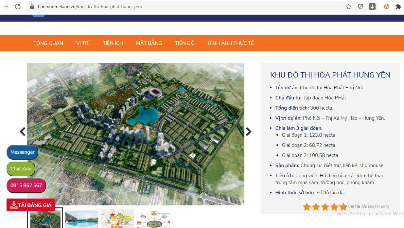This screenshot has width=404, height=228.
Task: Reload the page with the refresh icon
Action: [18, 7]
